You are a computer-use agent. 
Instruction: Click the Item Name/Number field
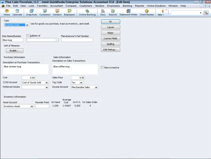point(13,40)
